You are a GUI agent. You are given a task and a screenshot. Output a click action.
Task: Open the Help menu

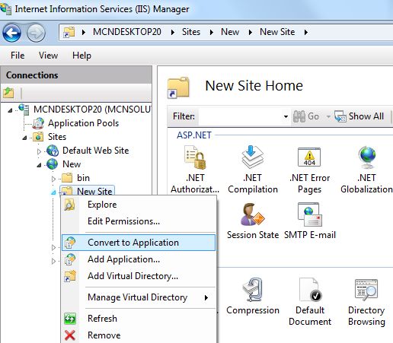tap(81, 56)
